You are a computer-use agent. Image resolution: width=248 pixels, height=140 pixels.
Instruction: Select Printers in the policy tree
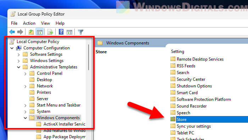click(x=44, y=92)
